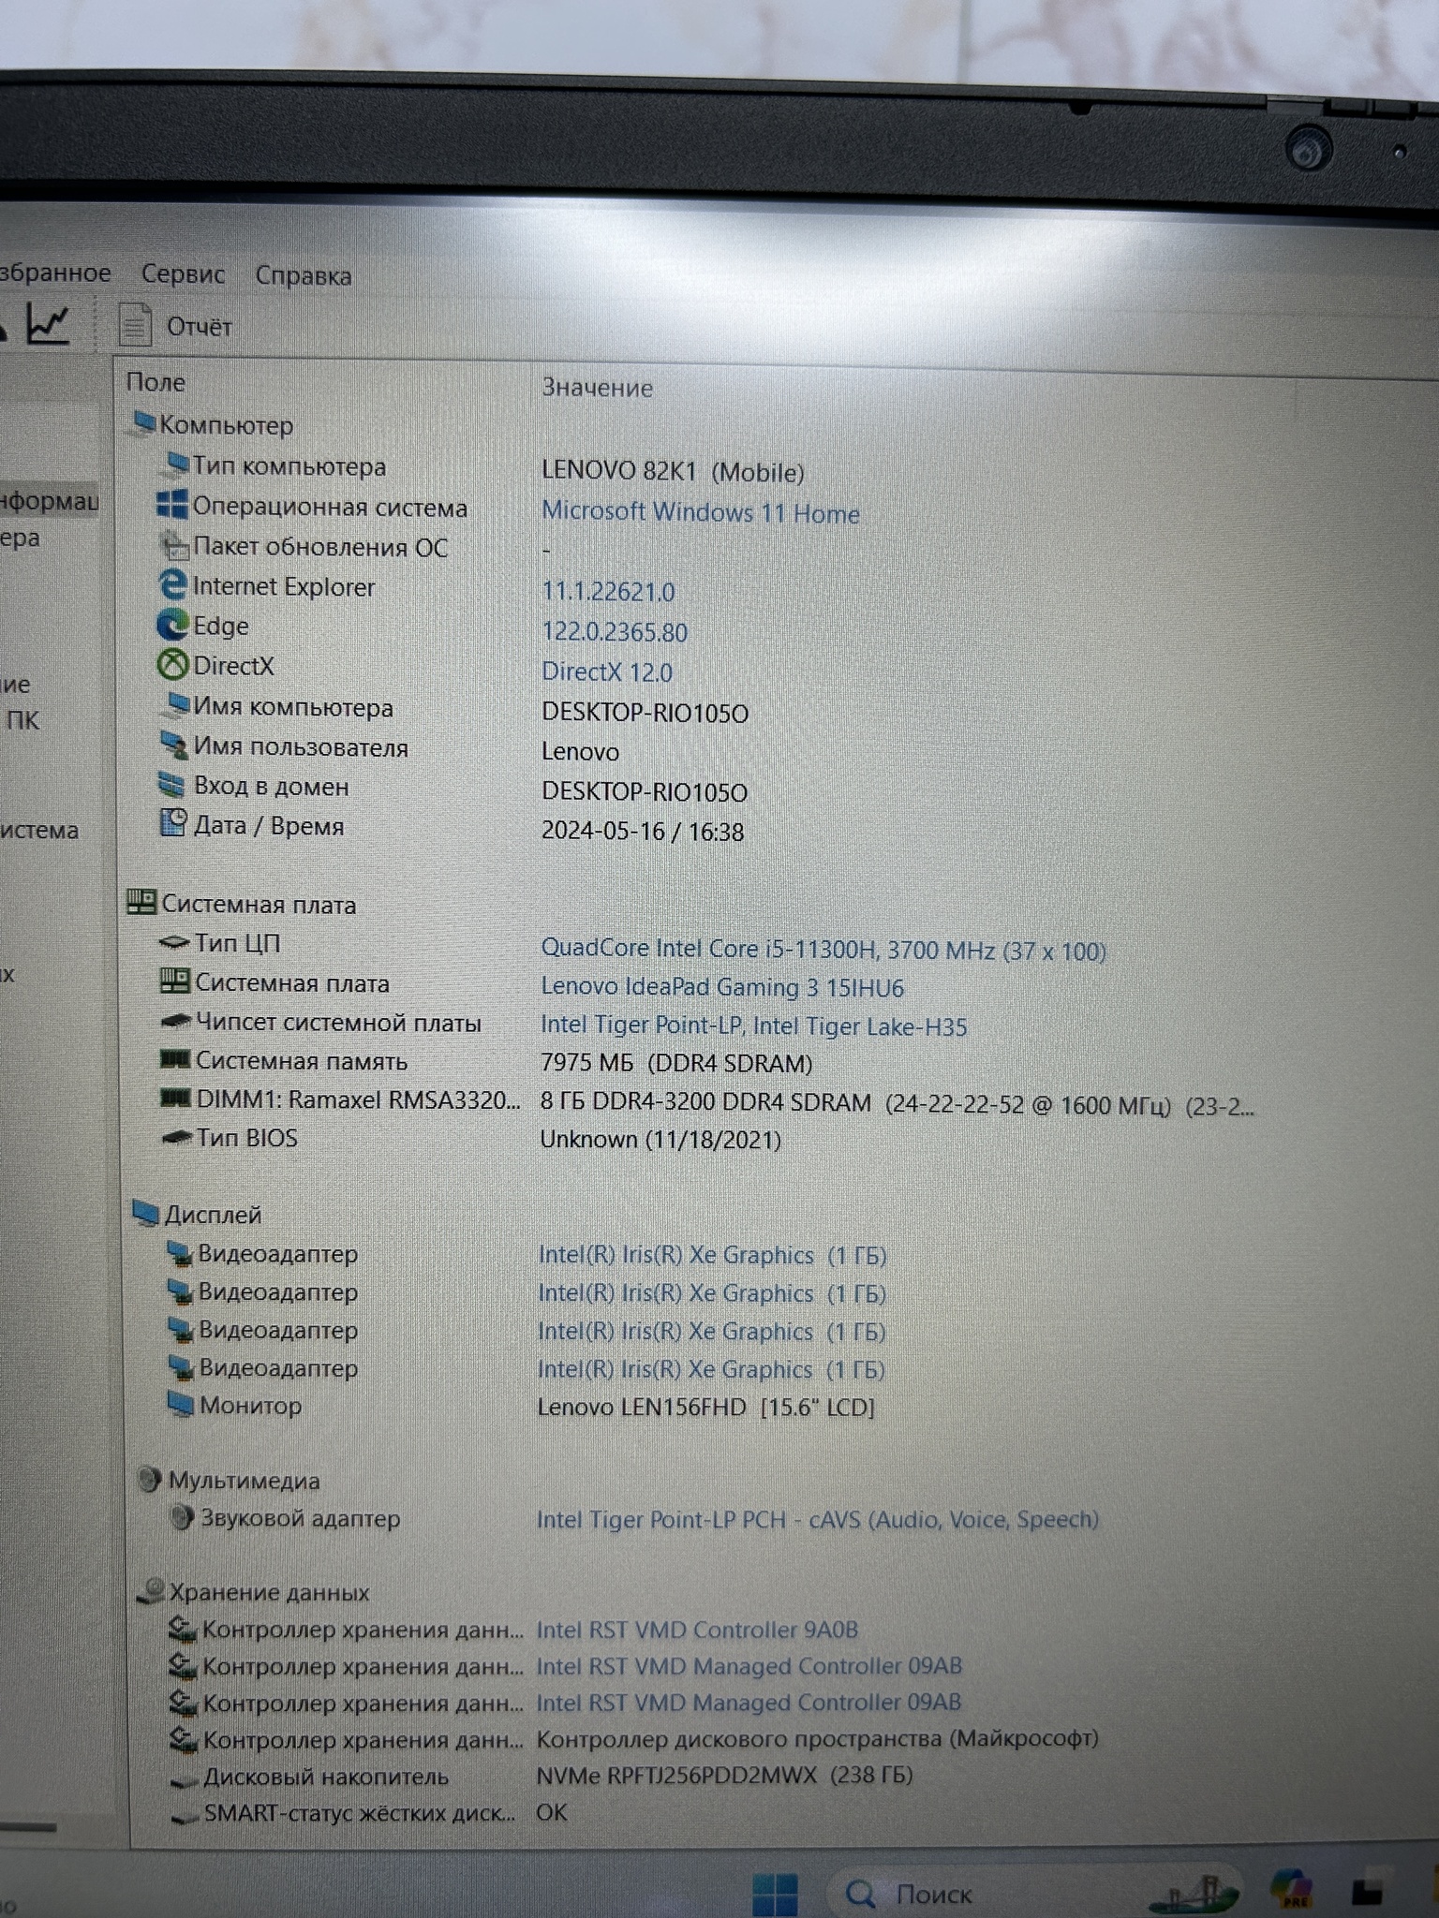
Task: Click the Windows logo icon beside Операционная система
Action: 171,506
